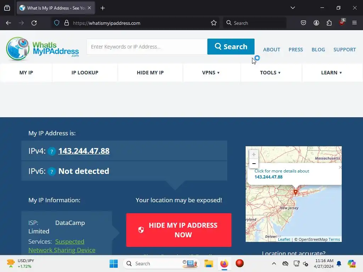
Task: Open the network display tray icon
Action: [296, 263]
